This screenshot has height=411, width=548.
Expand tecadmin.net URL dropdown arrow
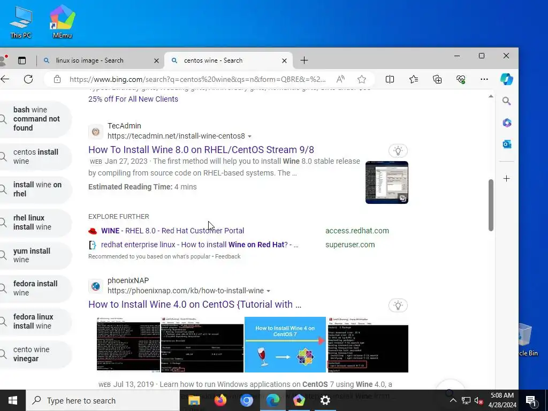tap(249, 136)
